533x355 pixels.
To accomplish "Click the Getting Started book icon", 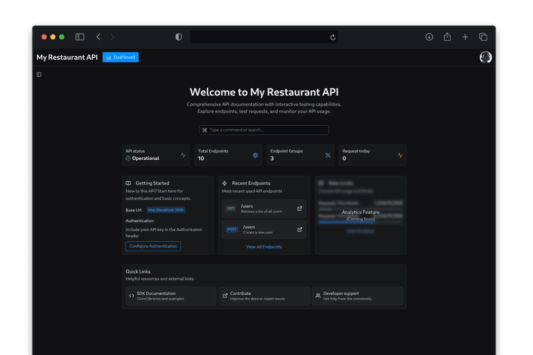I will (128, 183).
